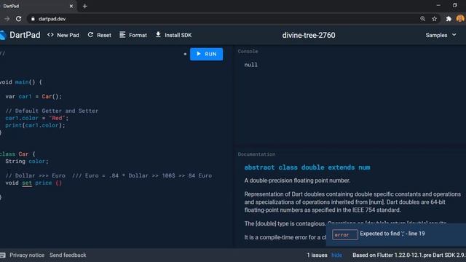This screenshot has width=466, height=262.
Task: Click the Dollar to Euro comment line
Action: [x=108, y=175]
